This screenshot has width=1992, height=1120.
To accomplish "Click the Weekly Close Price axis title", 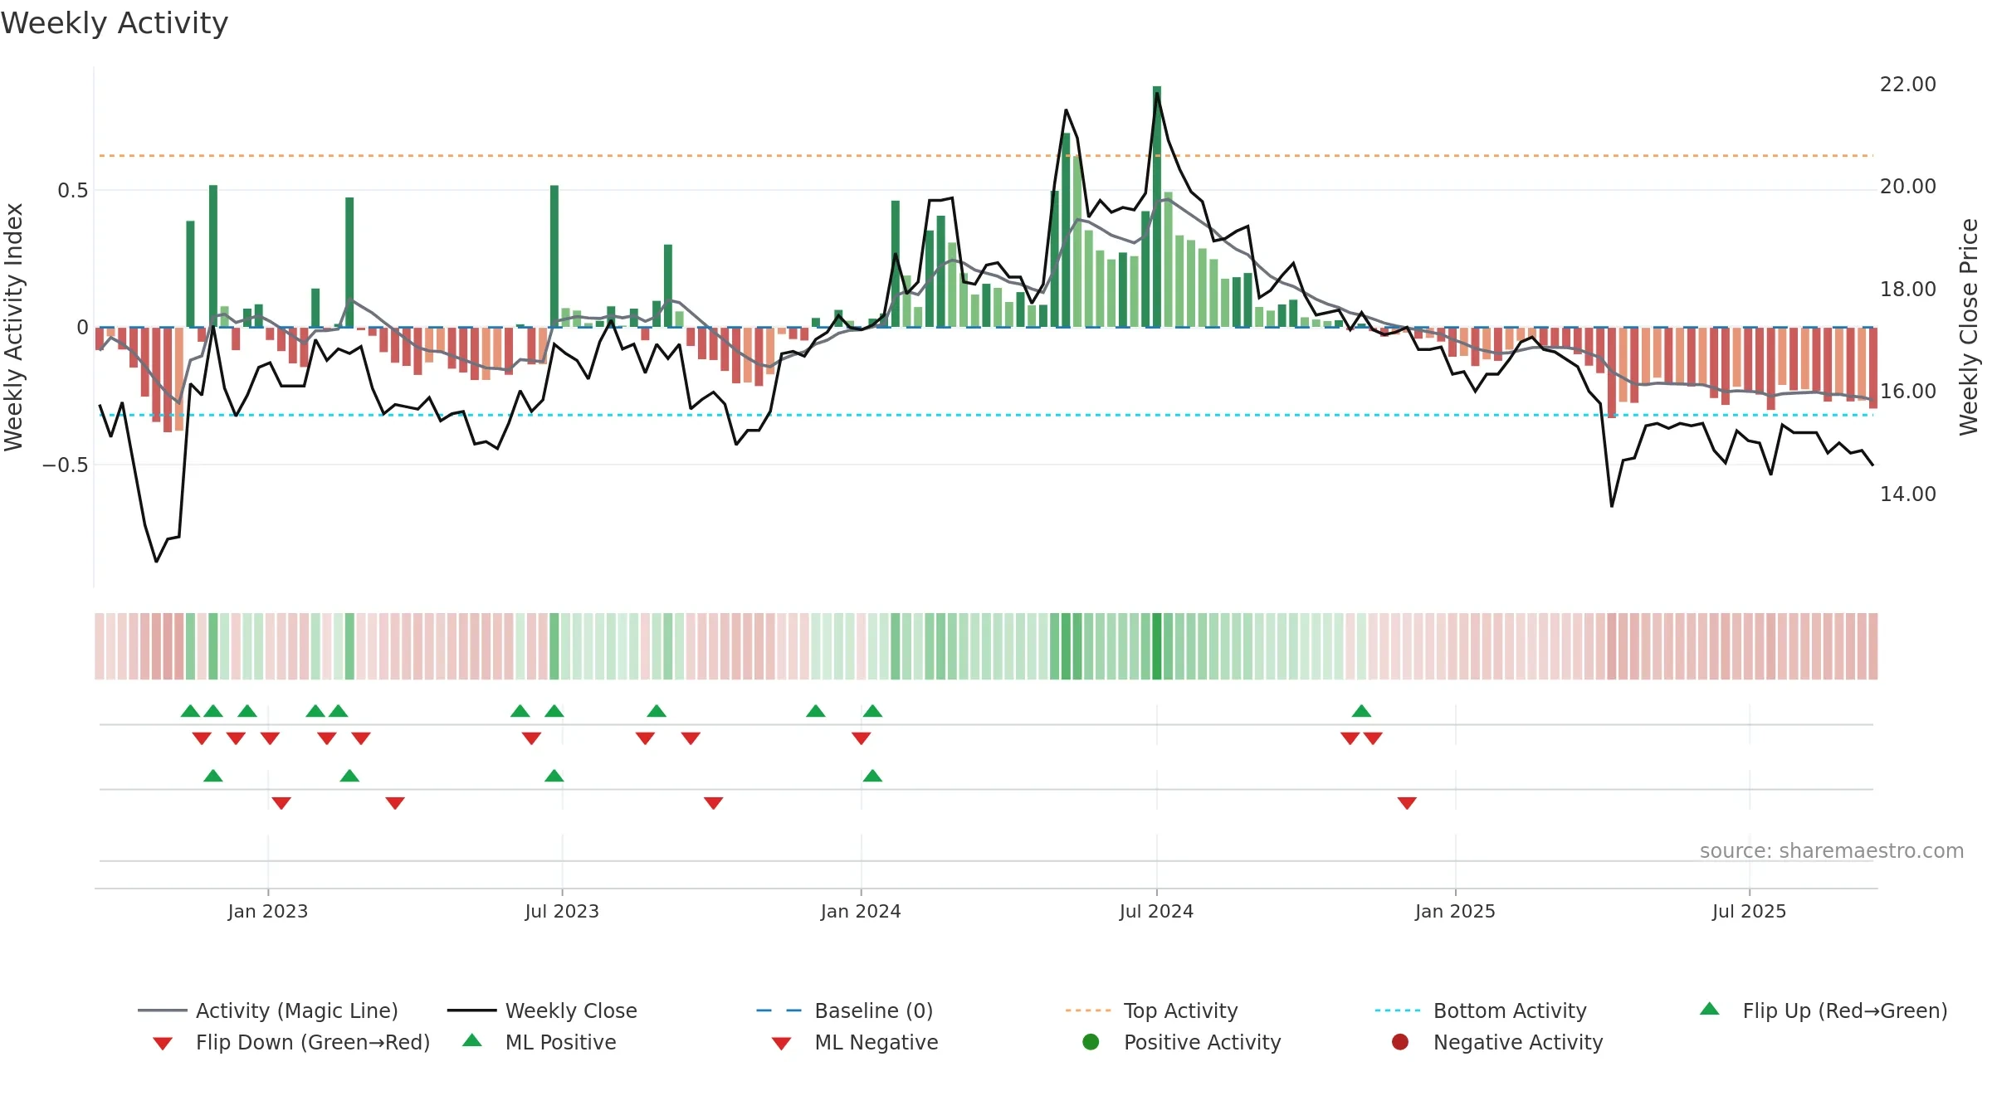I will 1969,327.
